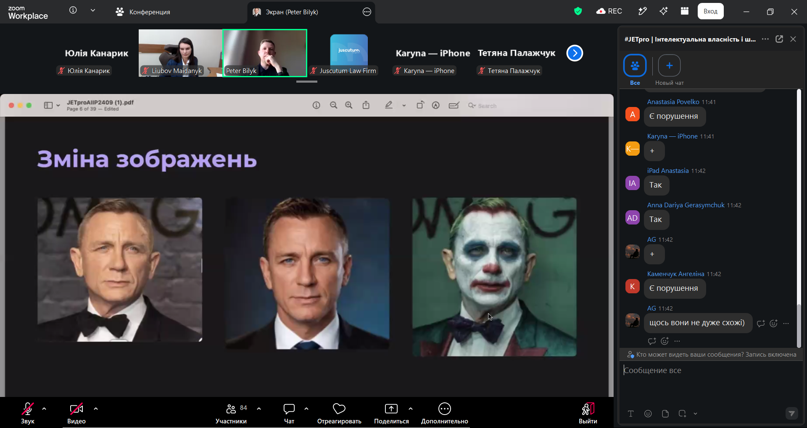Check the green encryption shield icon
The height and width of the screenshot is (428, 807).
[x=578, y=11]
